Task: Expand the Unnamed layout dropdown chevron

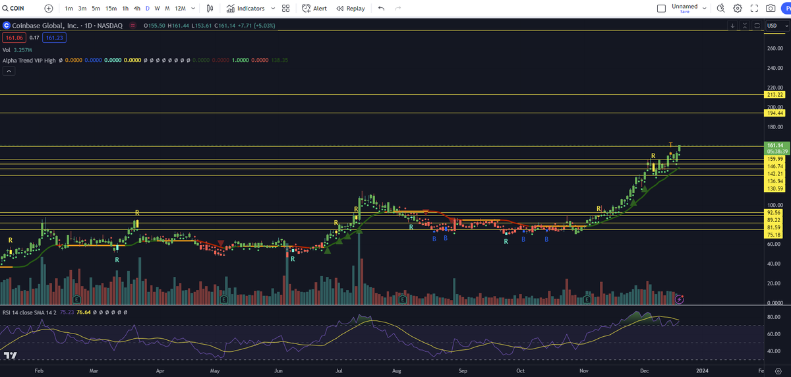Action: point(705,9)
